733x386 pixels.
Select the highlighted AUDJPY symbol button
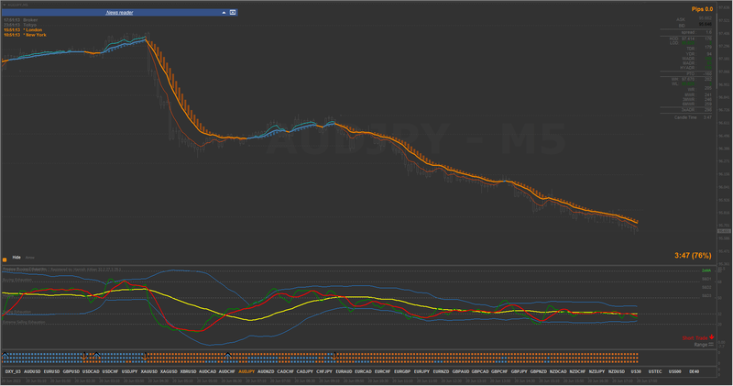point(246,371)
